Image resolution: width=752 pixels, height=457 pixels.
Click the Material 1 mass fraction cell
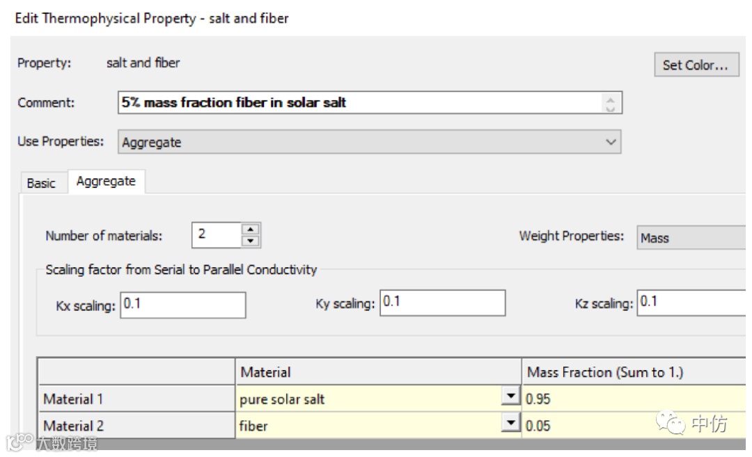coord(634,399)
